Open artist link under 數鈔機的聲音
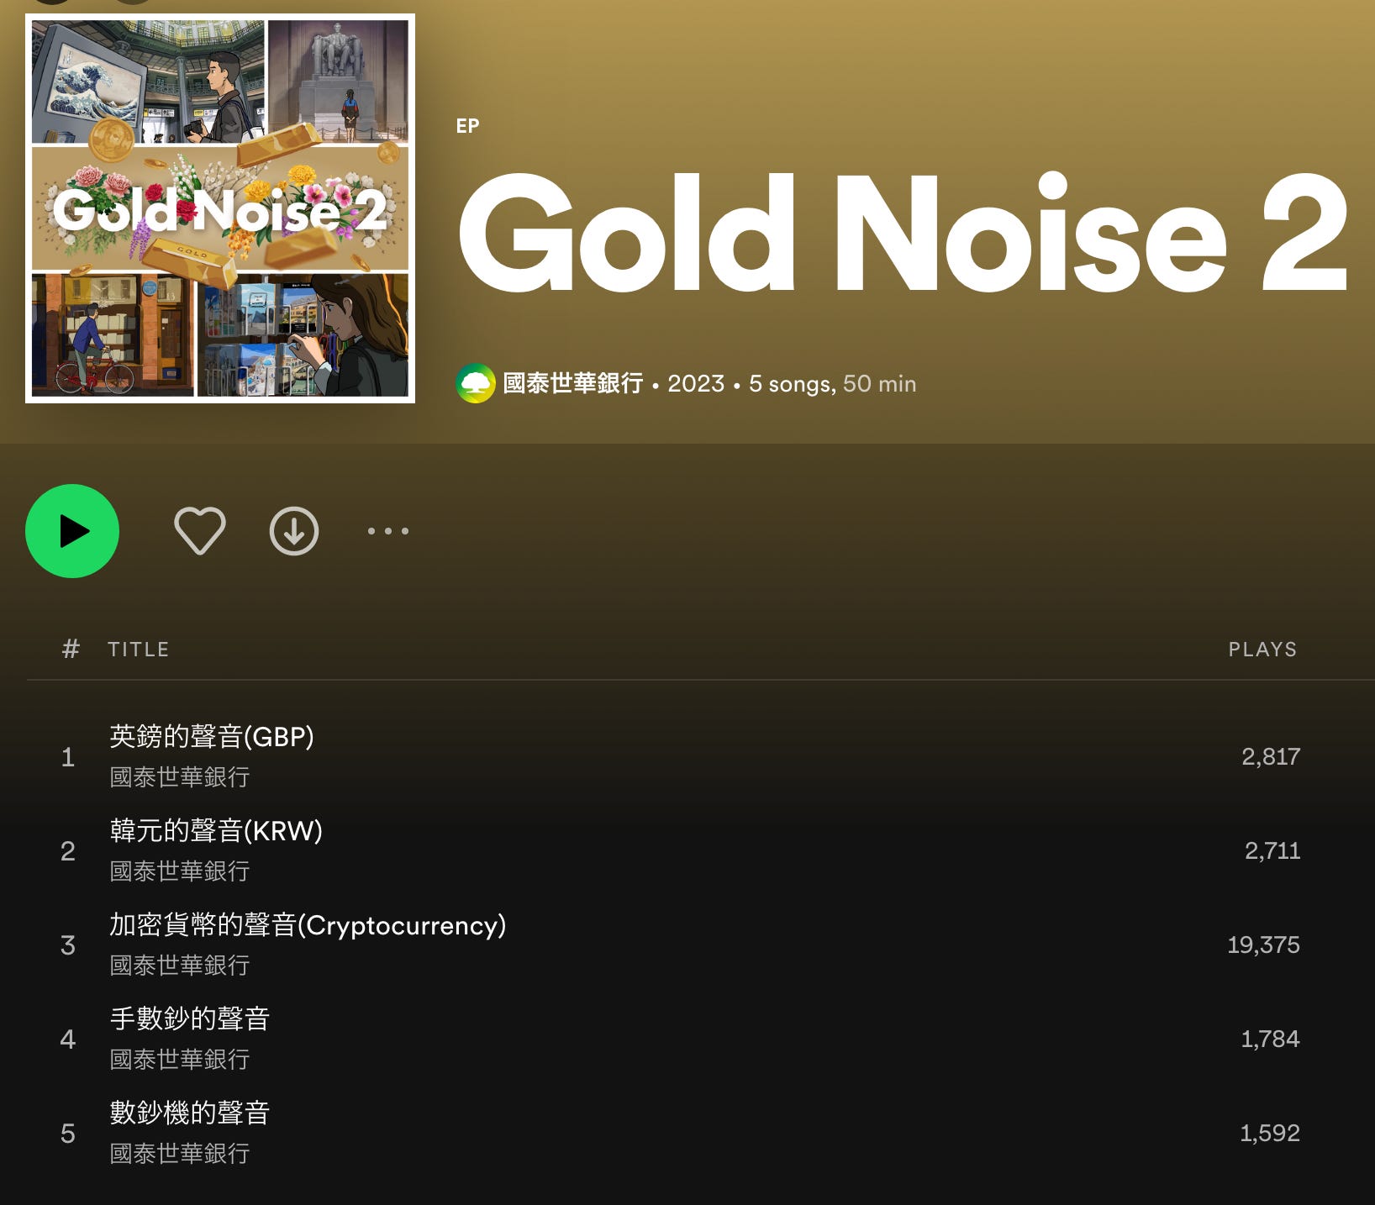The width and height of the screenshot is (1375, 1205). pyautogui.click(x=180, y=1154)
